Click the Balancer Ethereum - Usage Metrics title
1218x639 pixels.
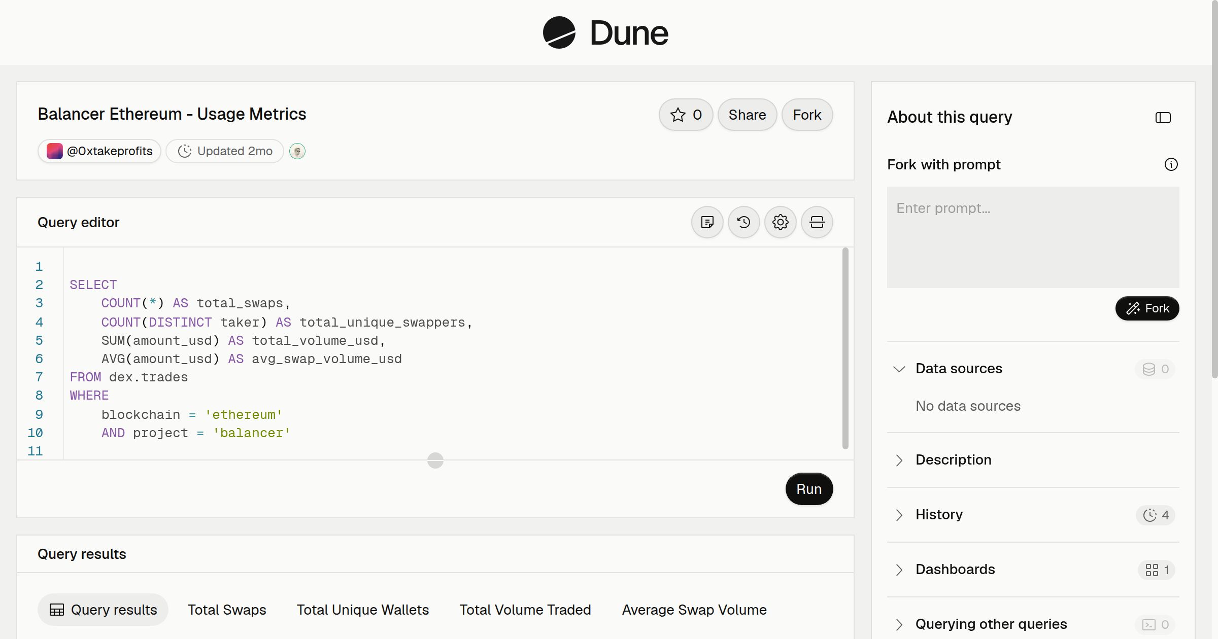pyautogui.click(x=172, y=114)
